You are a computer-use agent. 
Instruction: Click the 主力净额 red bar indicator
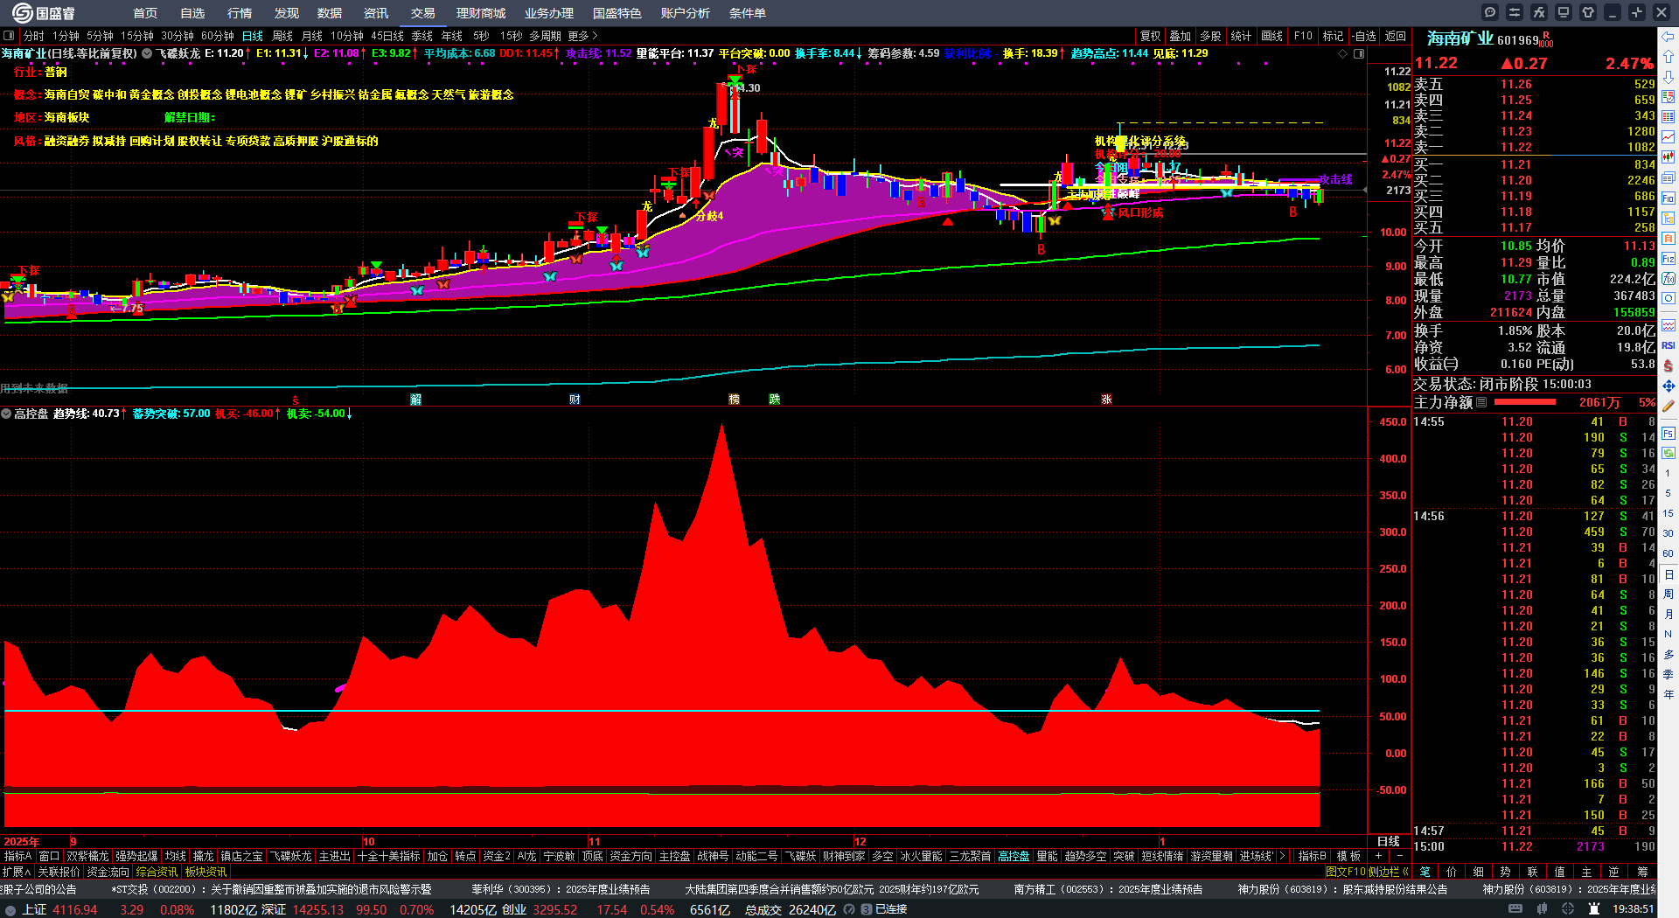(x=1525, y=402)
